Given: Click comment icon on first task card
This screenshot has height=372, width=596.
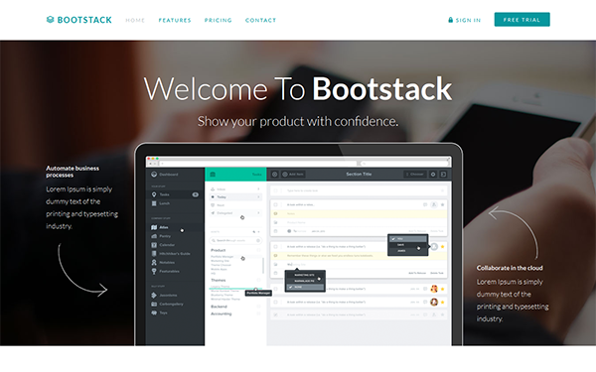Looking at the screenshot, I should click(425, 204).
